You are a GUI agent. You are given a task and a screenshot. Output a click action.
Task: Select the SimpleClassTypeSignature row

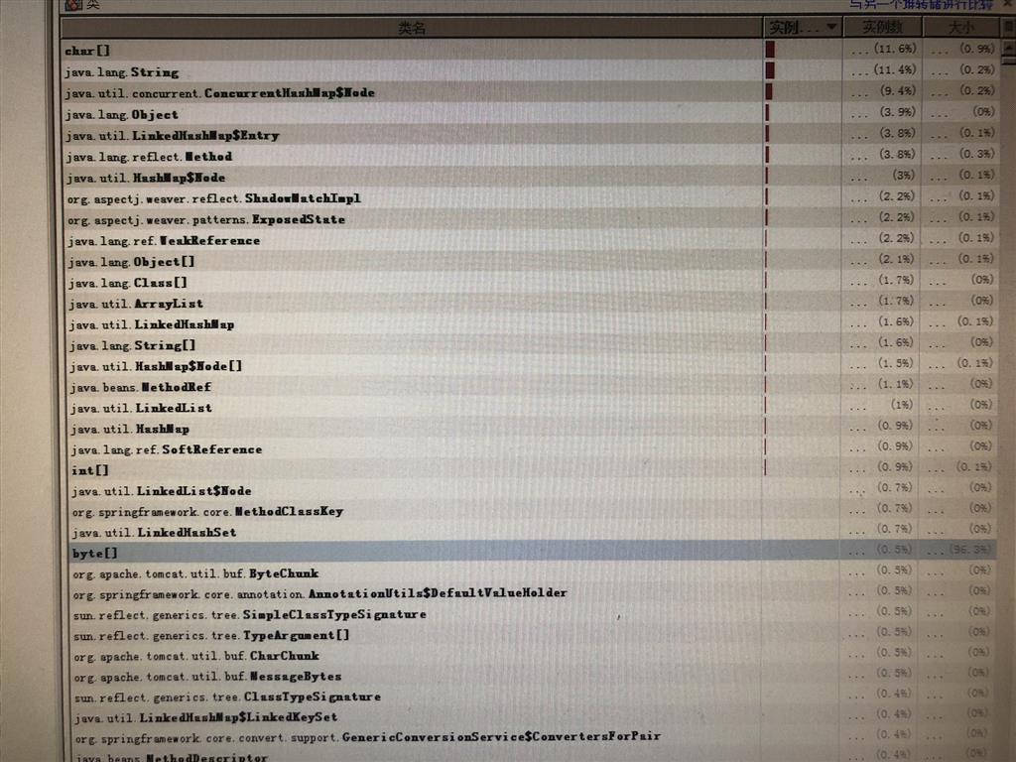pos(532,613)
